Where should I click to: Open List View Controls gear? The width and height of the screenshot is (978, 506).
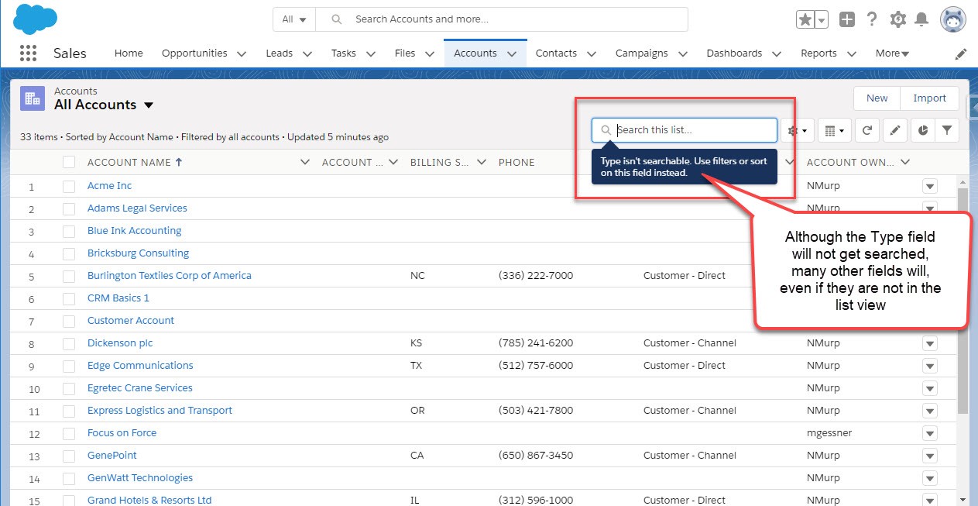797,131
